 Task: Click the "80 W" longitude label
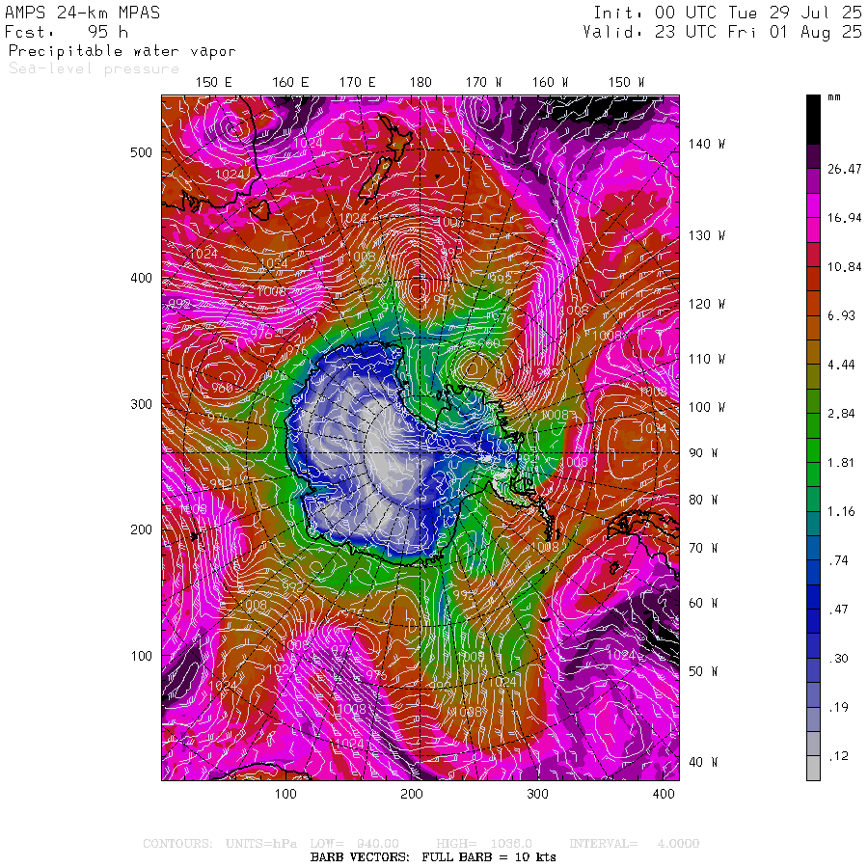click(703, 500)
